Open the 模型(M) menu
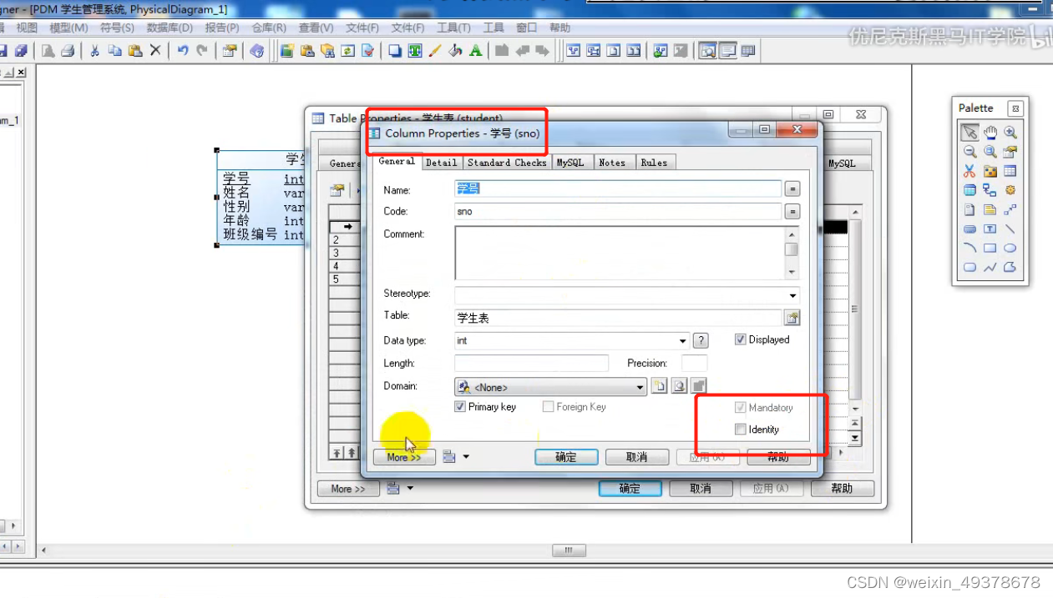This screenshot has height=598, width=1053. 68,28
